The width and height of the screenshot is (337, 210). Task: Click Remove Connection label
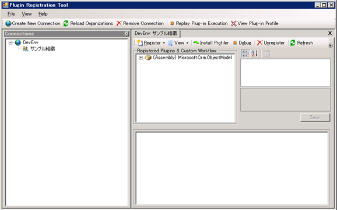pos(143,23)
